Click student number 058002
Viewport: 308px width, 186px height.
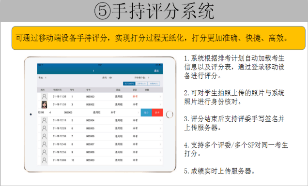coord(90,104)
